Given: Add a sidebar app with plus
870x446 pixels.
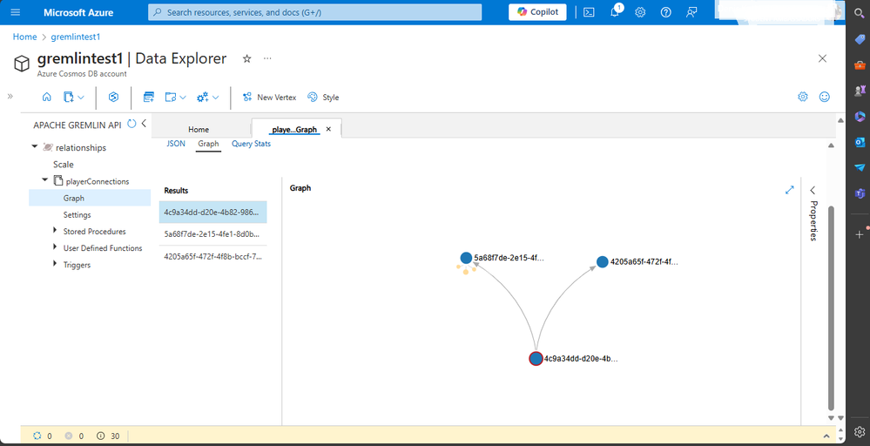Looking at the screenshot, I should [860, 234].
